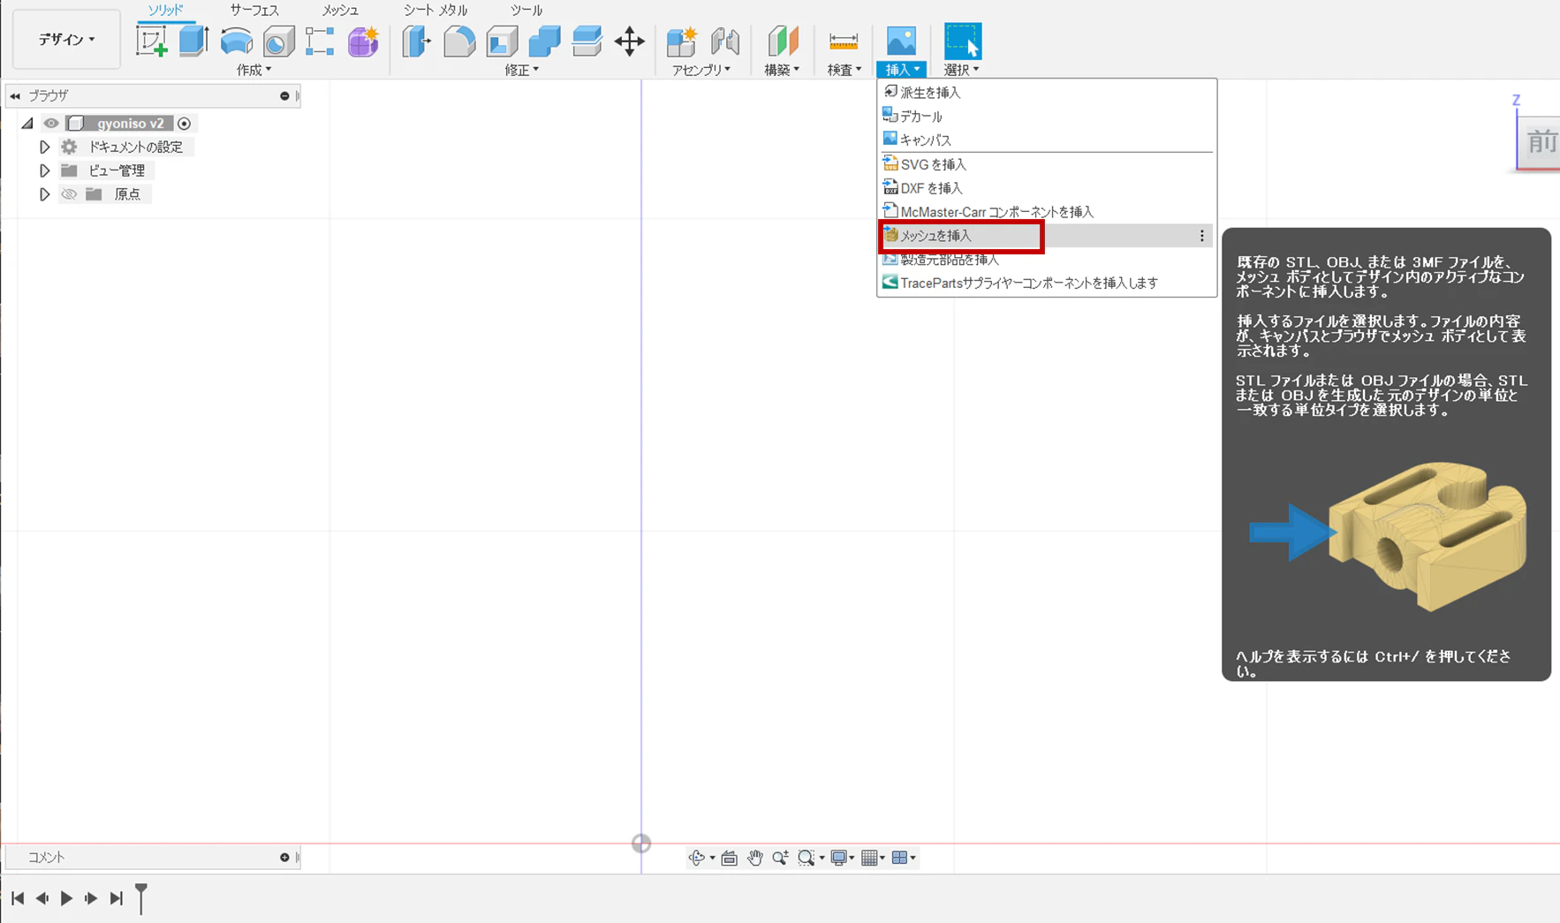1560x923 pixels.
Task: Jump to timeline start
Action: [18, 898]
